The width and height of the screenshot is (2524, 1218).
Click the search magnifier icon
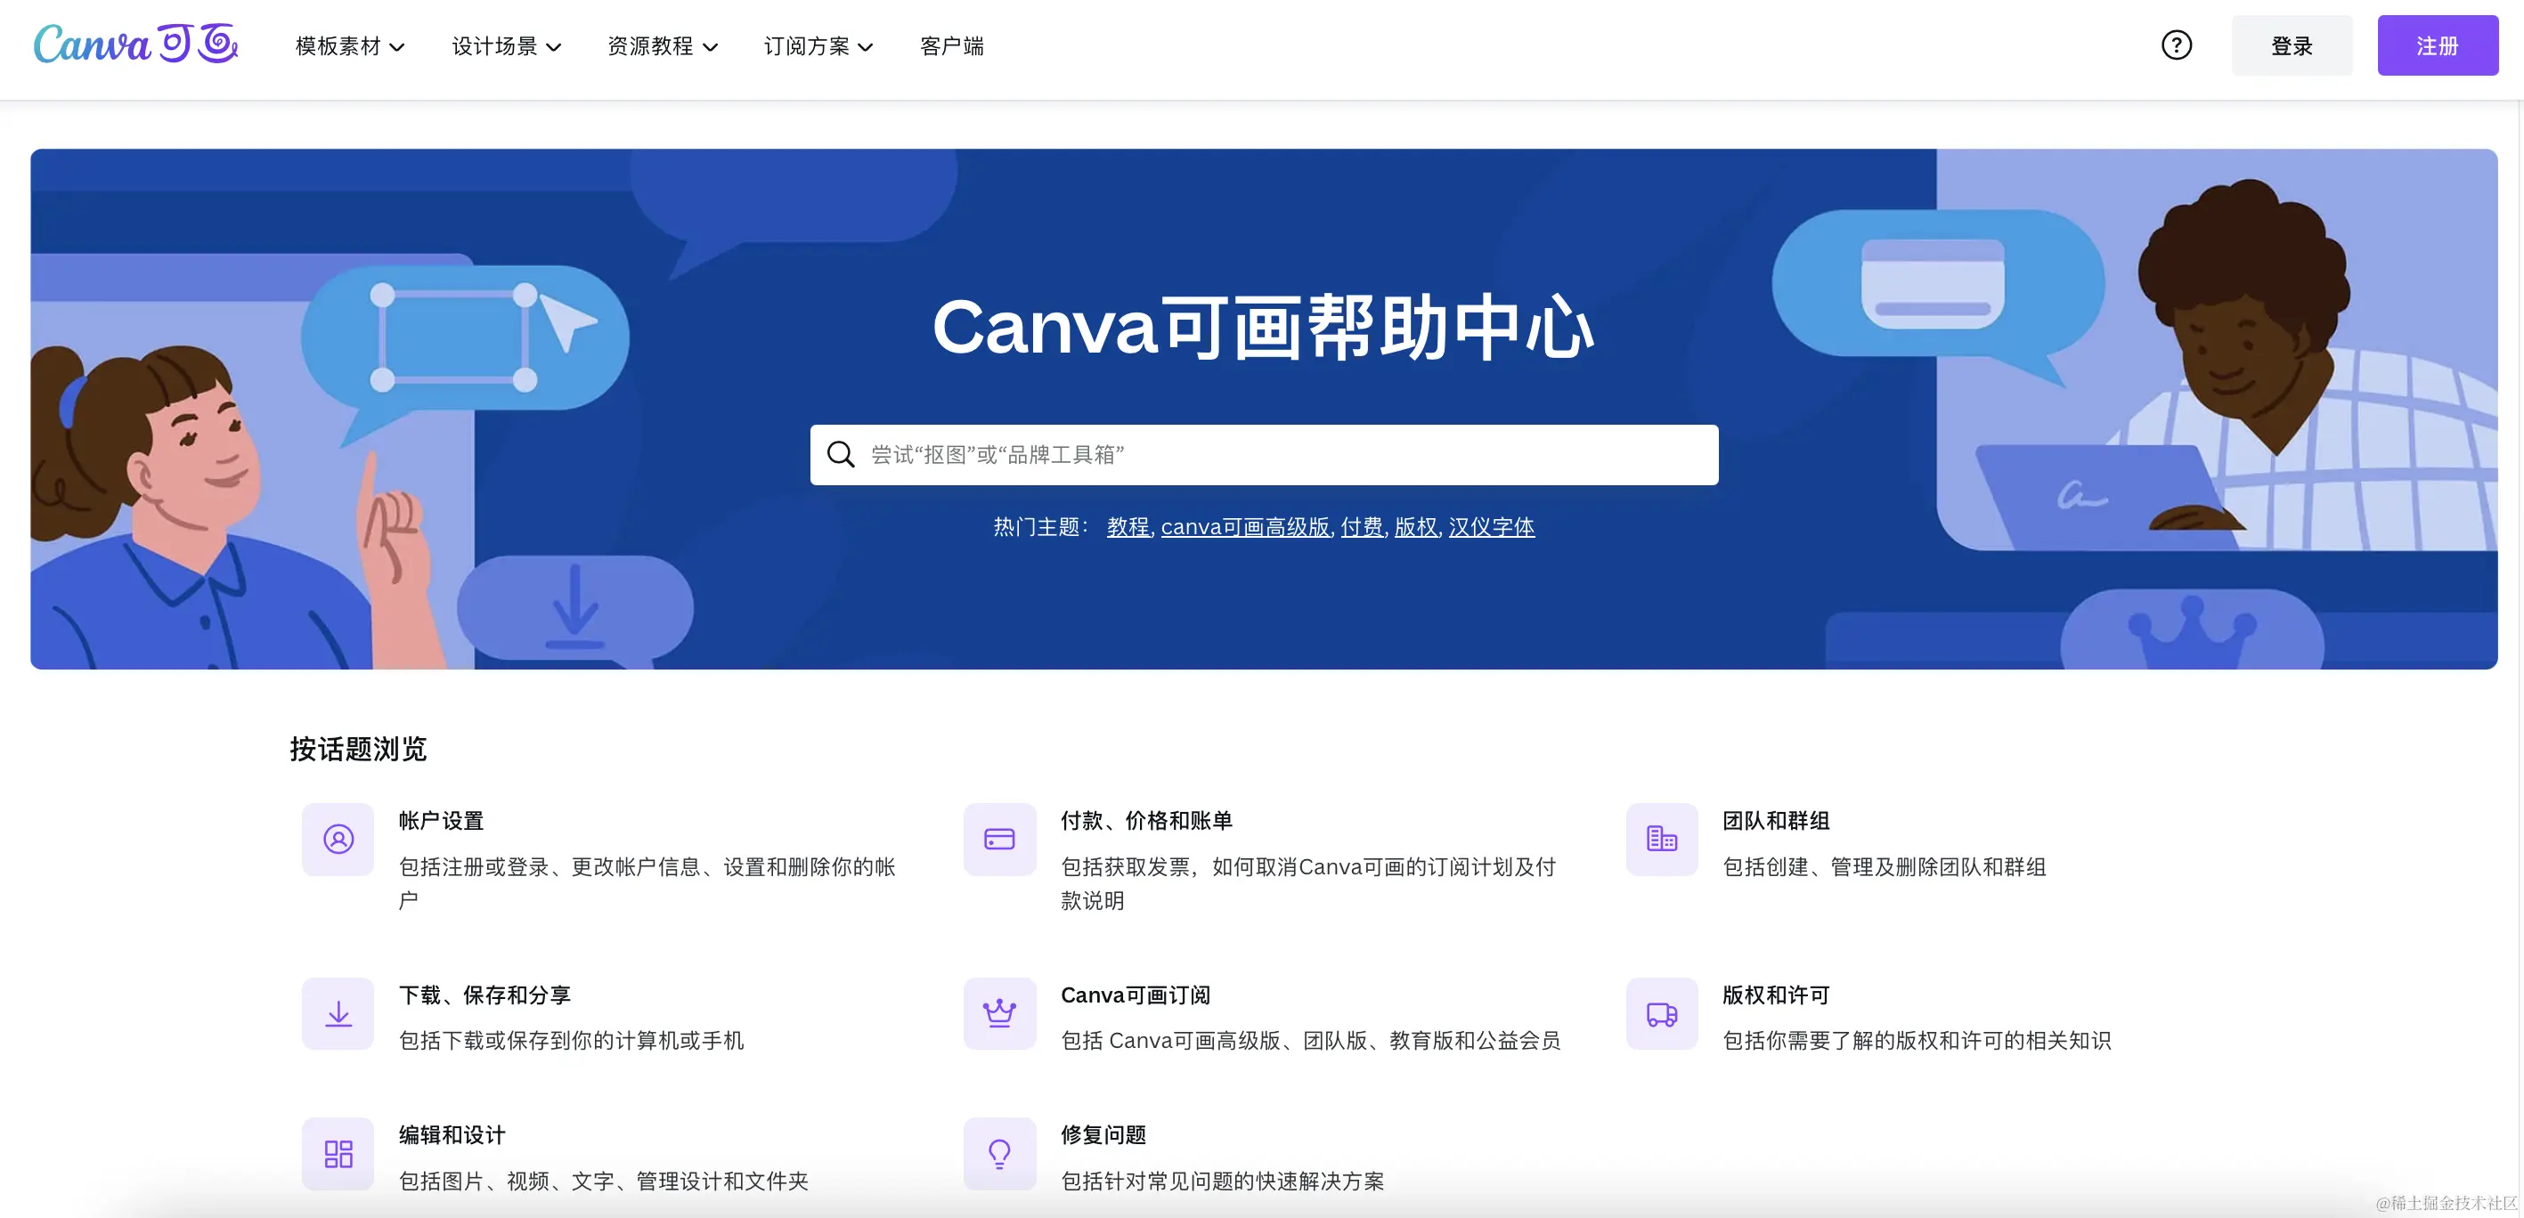[x=841, y=455]
